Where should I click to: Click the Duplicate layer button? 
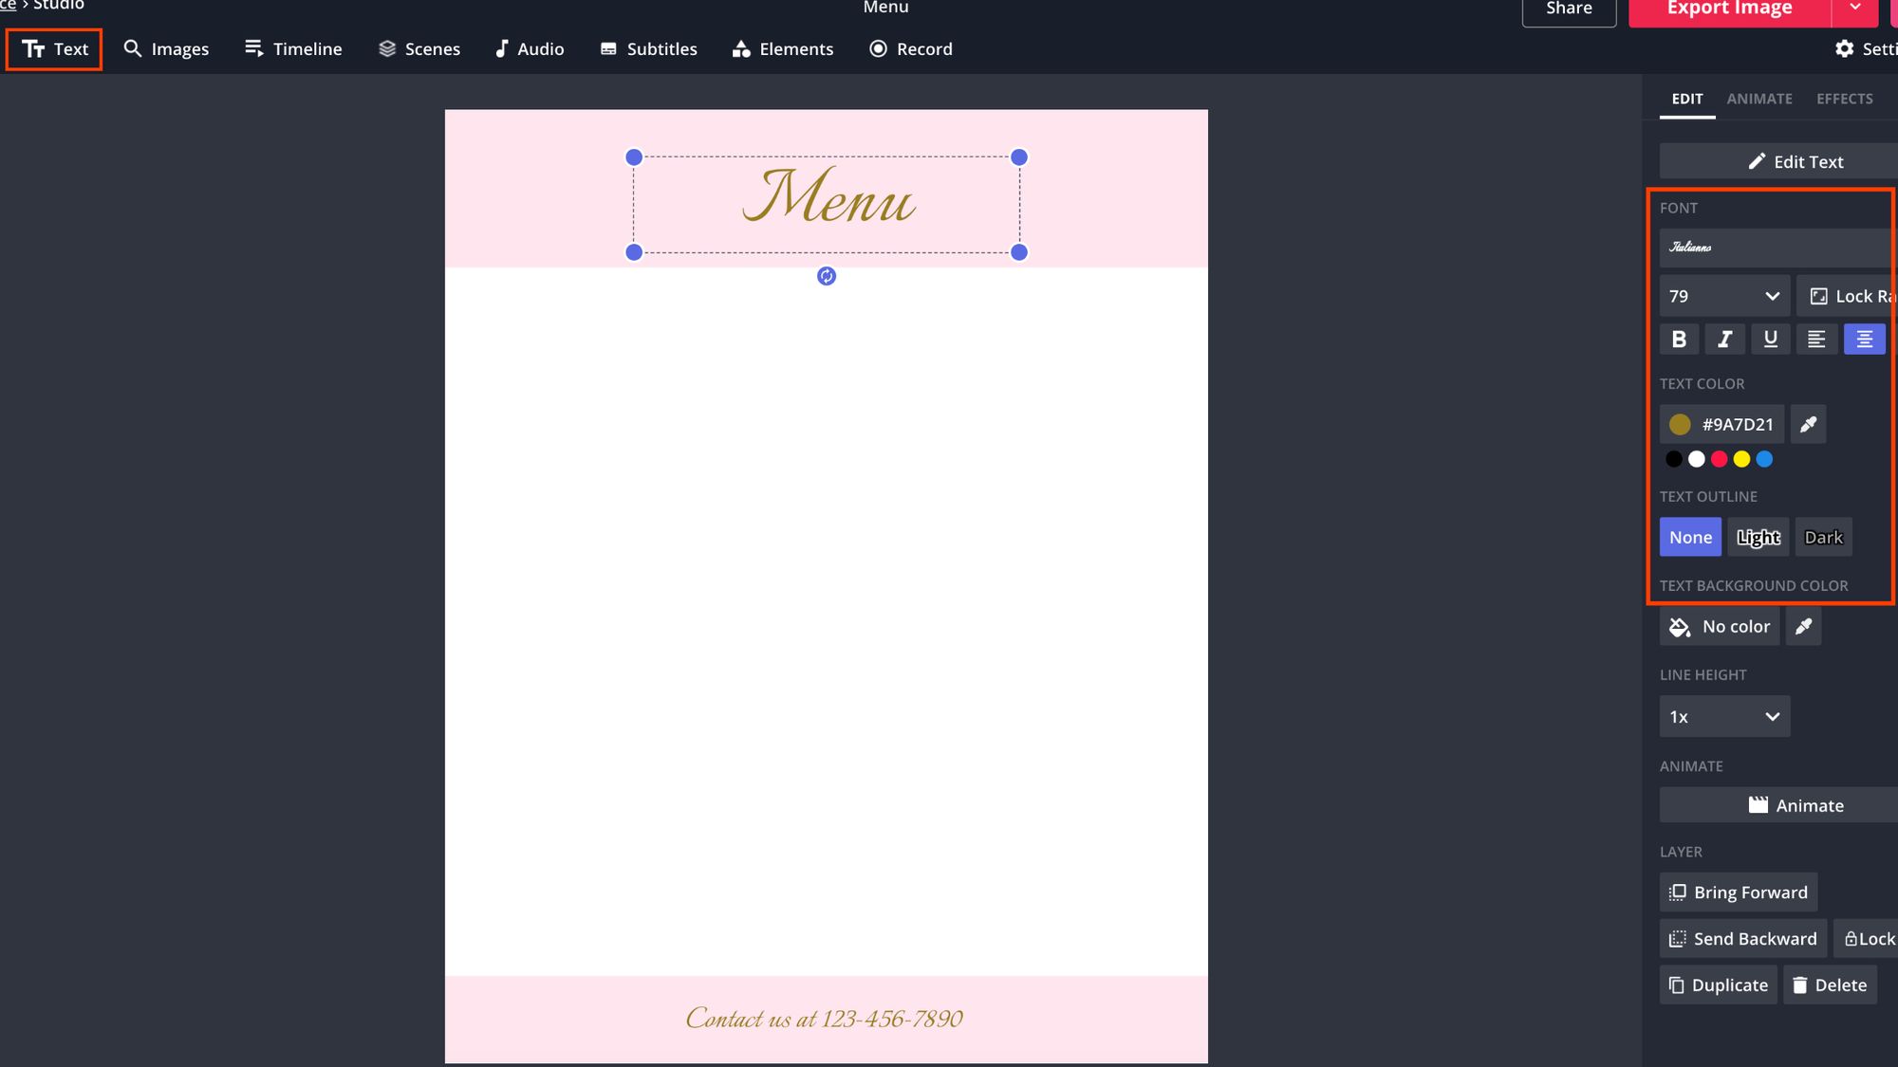click(x=1719, y=985)
